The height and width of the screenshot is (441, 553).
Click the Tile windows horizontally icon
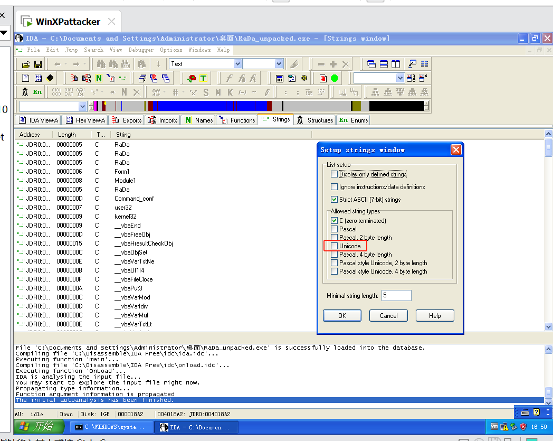click(384, 64)
